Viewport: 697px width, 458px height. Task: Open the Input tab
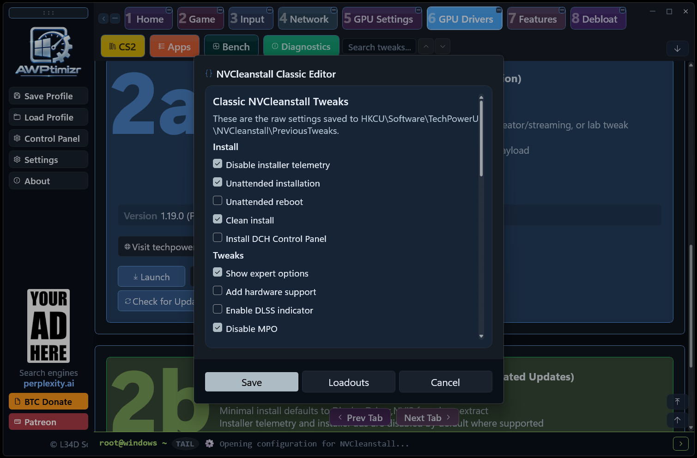point(251,19)
